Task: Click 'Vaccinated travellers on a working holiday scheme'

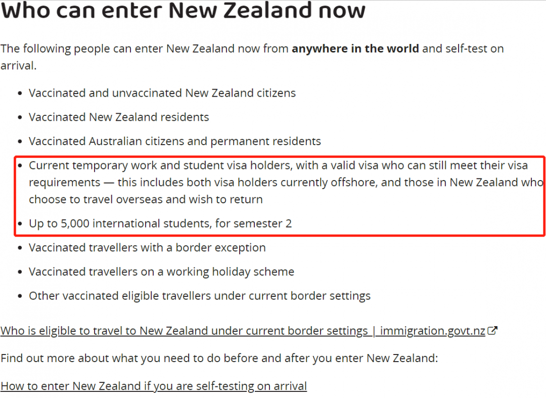Action: click(161, 272)
